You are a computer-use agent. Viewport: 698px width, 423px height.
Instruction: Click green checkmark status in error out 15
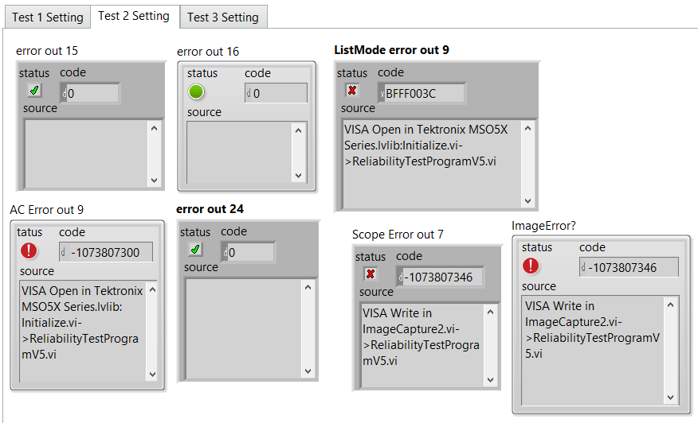[x=34, y=91]
